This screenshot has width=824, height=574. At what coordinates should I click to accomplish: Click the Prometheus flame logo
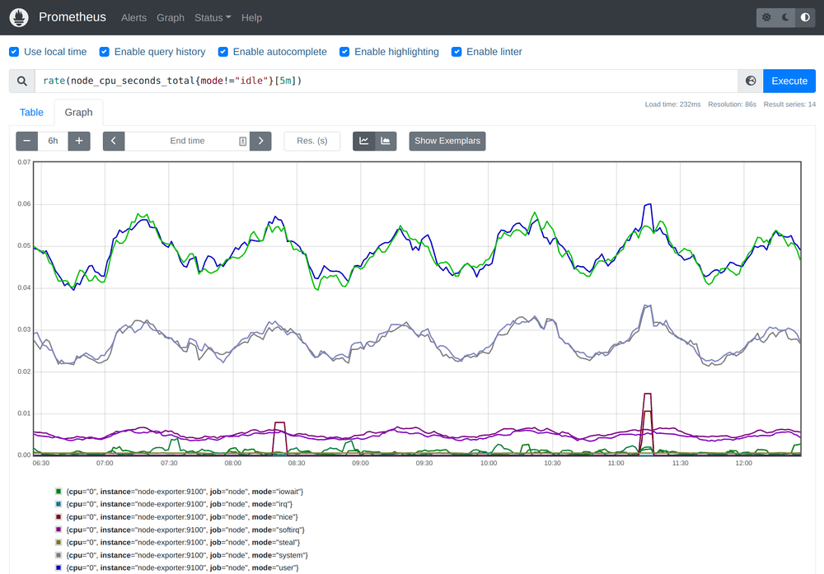pos(19,17)
